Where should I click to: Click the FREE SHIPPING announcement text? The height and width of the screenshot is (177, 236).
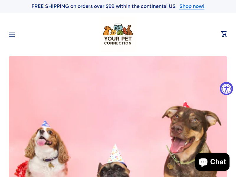click(x=104, y=6)
